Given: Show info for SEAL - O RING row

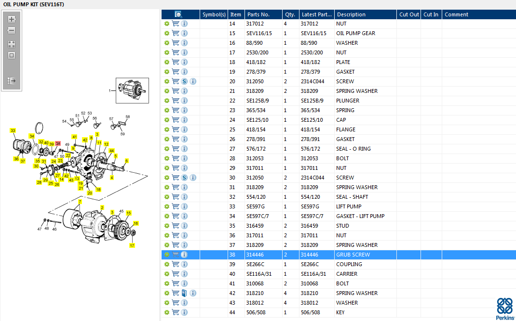Looking at the screenshot, I should coord(184,149).
